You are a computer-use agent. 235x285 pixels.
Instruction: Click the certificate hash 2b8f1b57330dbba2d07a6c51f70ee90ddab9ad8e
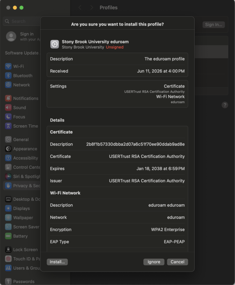135,144
